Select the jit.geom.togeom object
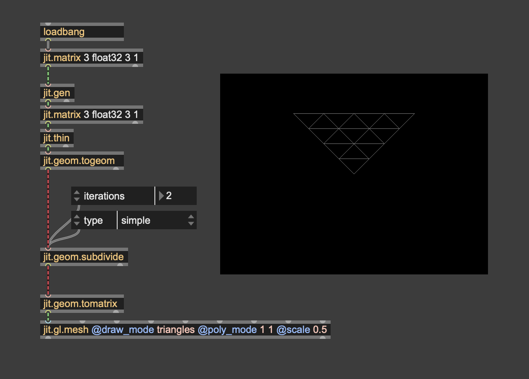This screenshot has height=379, width=529. pyautogui.click(x=82, y=161)
